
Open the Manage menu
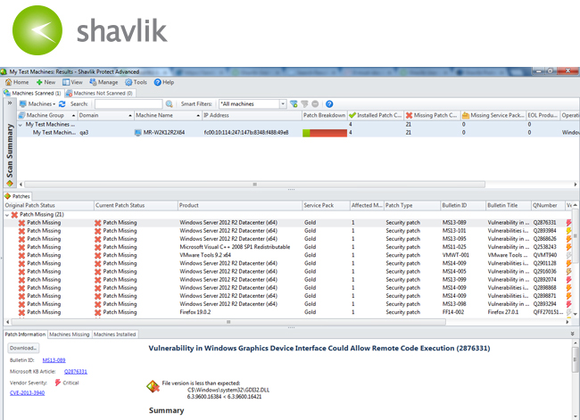pyautogui.click(x=104, y=82)
